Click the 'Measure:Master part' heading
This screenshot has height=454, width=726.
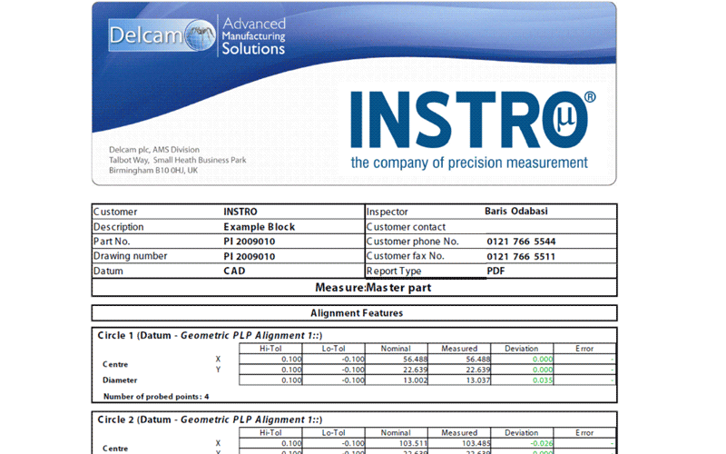373,288
